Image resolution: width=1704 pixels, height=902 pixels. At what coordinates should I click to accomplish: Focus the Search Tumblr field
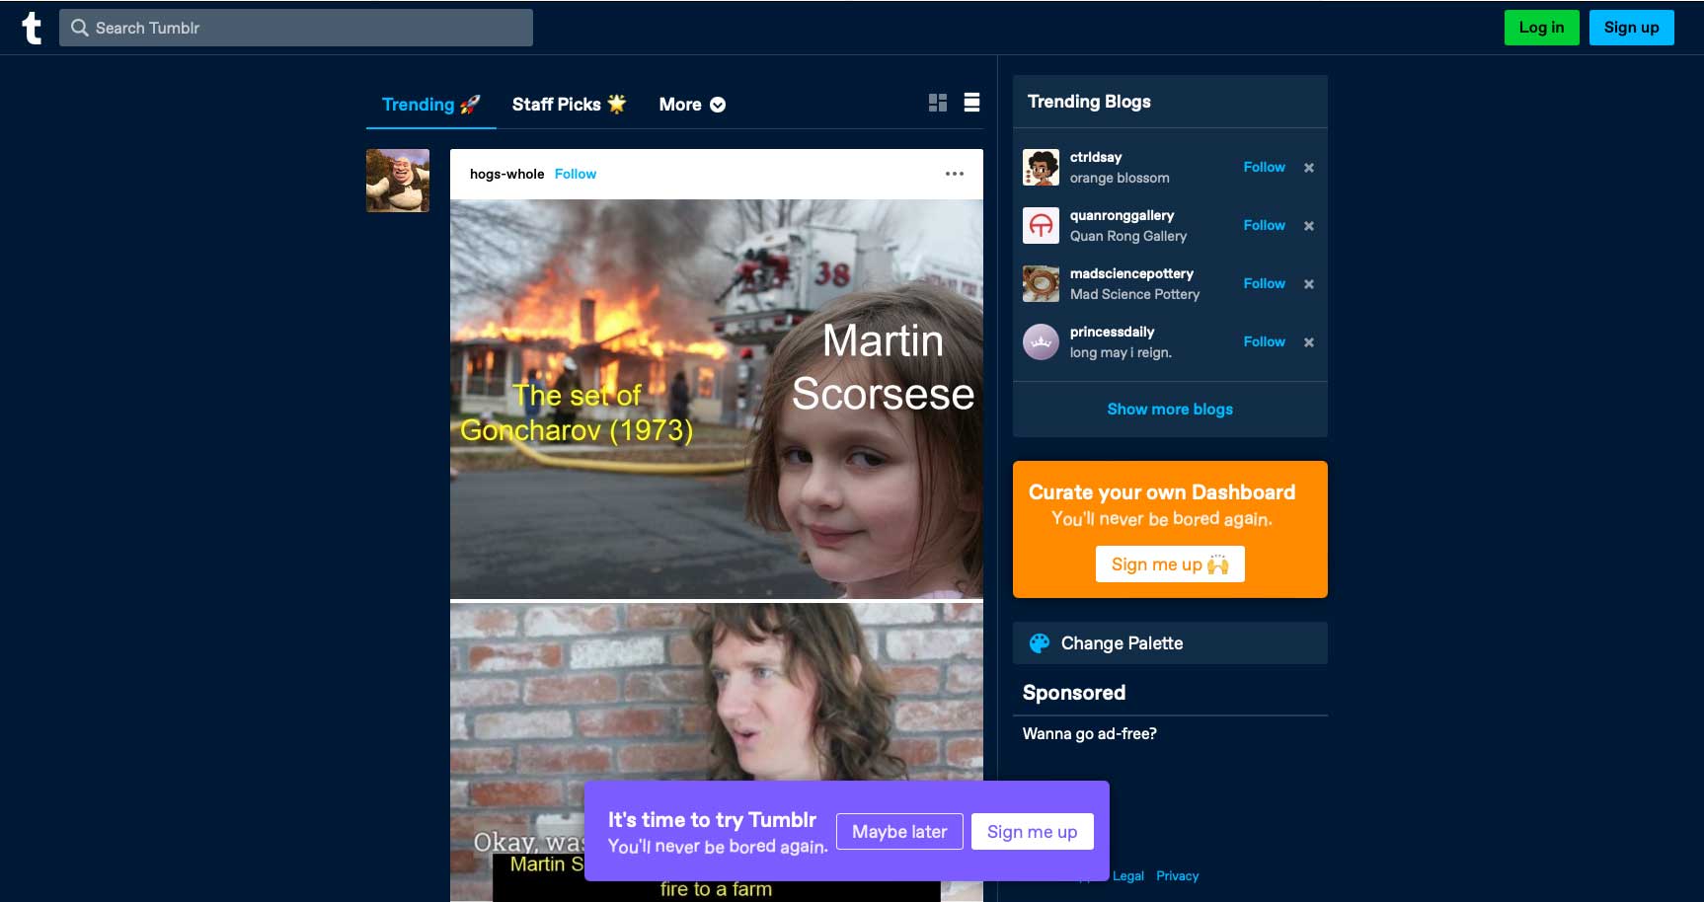click(296, 28)
